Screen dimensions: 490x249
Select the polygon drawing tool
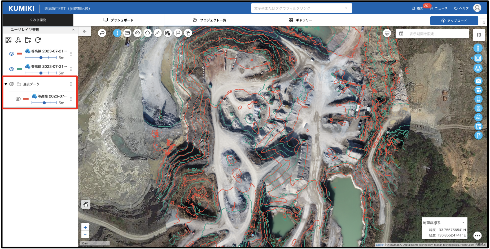pos(147,33)
